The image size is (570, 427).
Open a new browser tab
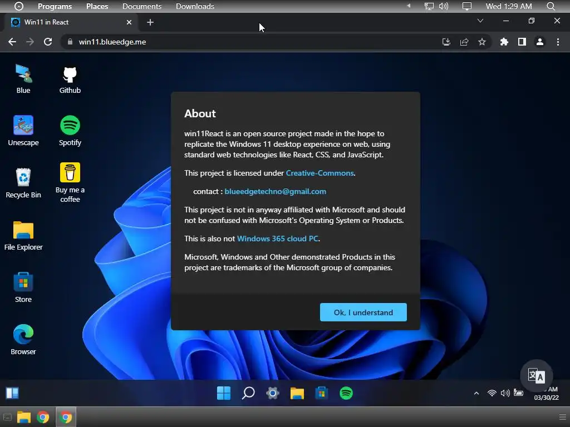point(150,22)
